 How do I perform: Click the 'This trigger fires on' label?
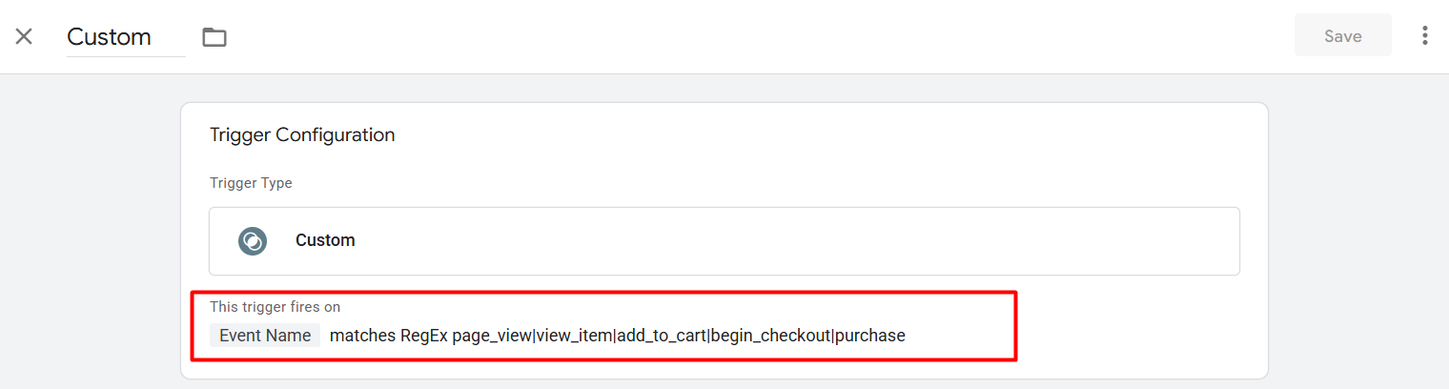[275, 307]
